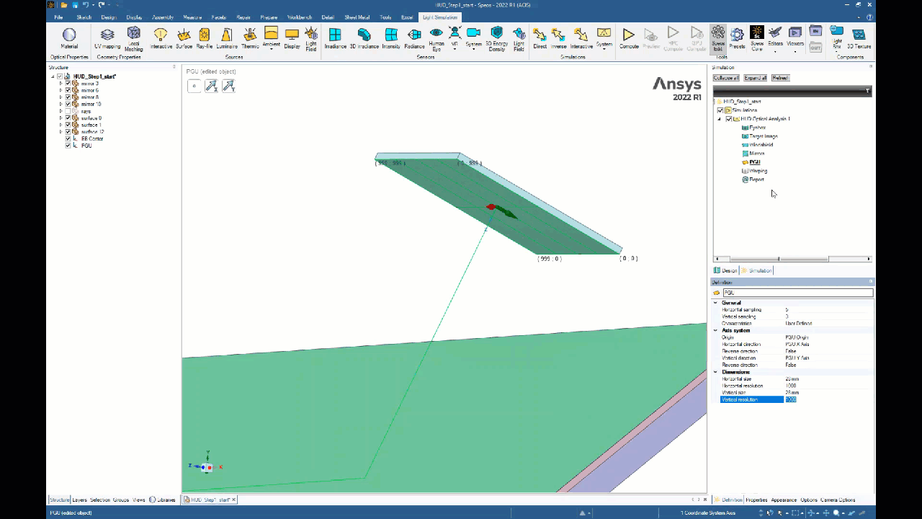Viewport: 922px width, 519px height.
Task: Click the PGU name field in Definition
Action: [798, 293]
